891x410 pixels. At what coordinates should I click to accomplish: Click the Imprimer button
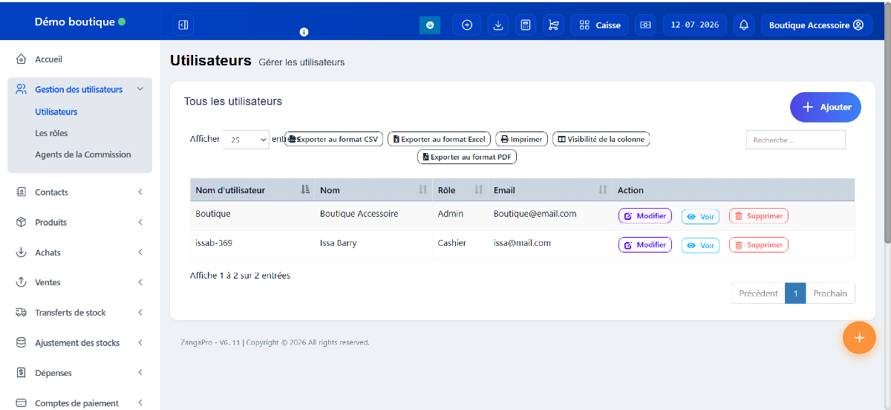coord(521,139)
